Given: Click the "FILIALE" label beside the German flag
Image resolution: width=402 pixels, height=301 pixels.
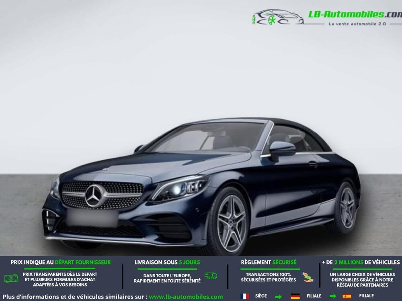Looking at the screenshot, I should [x=314, y=296].
